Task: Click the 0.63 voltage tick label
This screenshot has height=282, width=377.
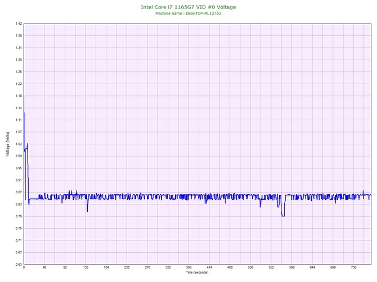Action: click(19, 264)
